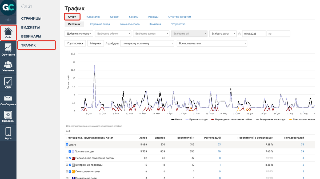Switch to the Отчет tab

(x=72, y=17)
